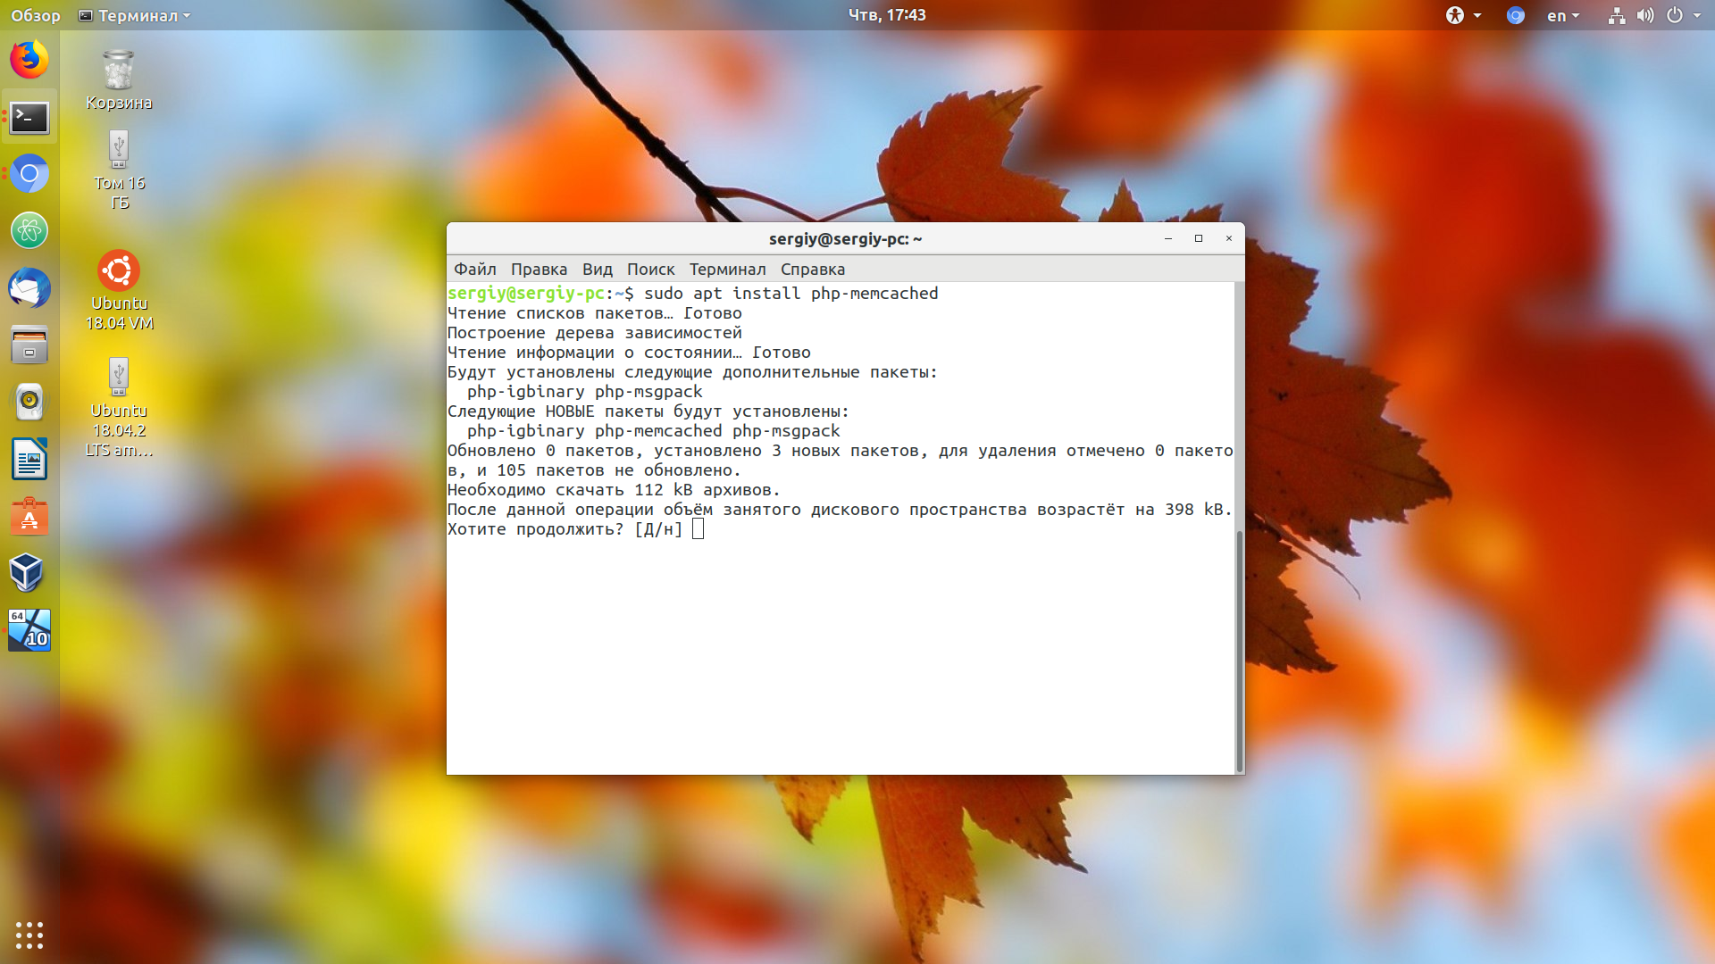This screenshot has width=1715, height=964.
Task: Click the 'sudo apt install php-memcached' command text
Action: coord(791,293)
